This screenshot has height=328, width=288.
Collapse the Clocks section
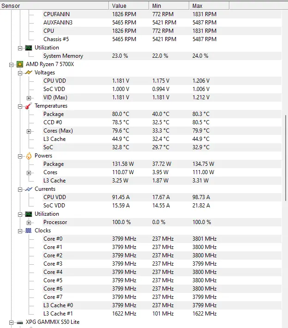click(x=20, y=231)
